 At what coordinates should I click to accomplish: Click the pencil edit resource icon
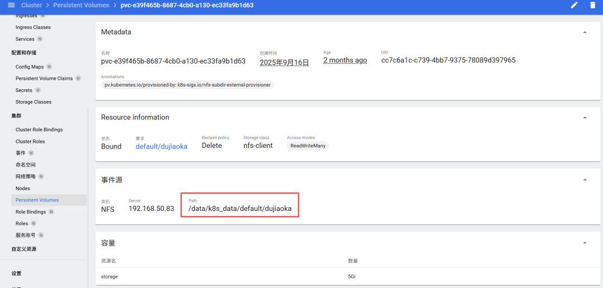coord(574,6)
